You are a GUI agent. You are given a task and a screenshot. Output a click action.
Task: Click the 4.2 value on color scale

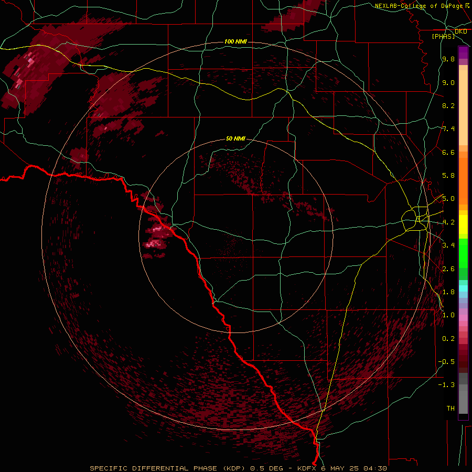click(x=448, y=222)
